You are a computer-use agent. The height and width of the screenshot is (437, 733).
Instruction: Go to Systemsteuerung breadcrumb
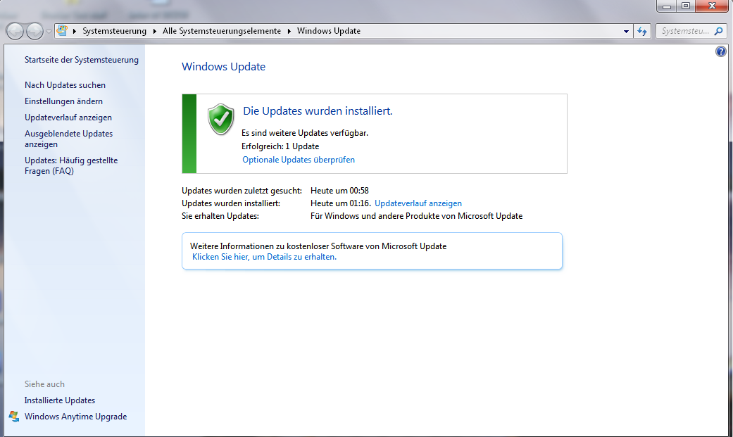114,31
